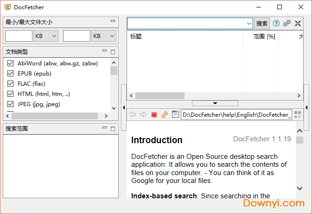The image size is (312, 214).
Task: Click maximum file size input
Action: 76,36
